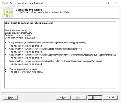The height and width of the screenshot is (103, 121).
Task: Minimize the wizard window
Action: pos(99,3)
